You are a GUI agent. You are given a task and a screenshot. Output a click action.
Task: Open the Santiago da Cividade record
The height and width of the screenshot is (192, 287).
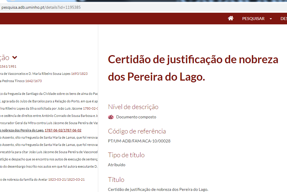pos(49,94)
